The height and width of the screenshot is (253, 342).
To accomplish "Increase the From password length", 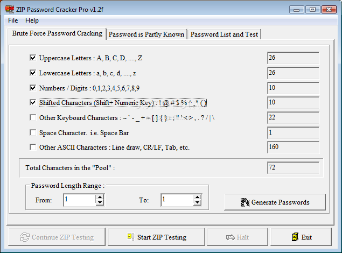I will tap(100, 198).
